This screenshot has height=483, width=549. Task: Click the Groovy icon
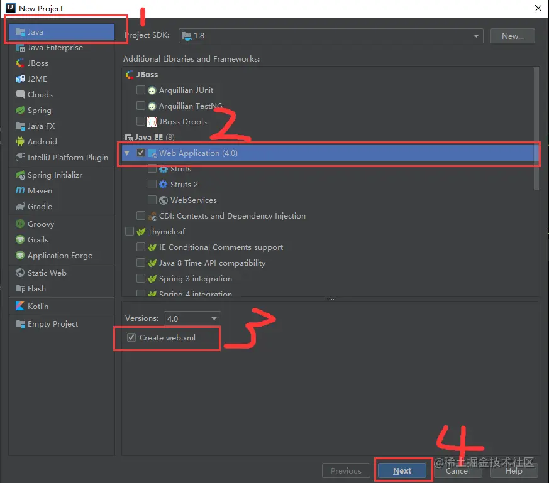[x=20, y=224]
